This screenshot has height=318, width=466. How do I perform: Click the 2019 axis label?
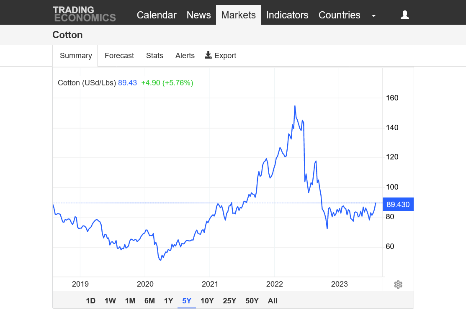pyautogui.click(x=80, y=284)
